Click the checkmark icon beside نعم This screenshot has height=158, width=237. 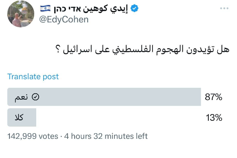click(35, 97)
